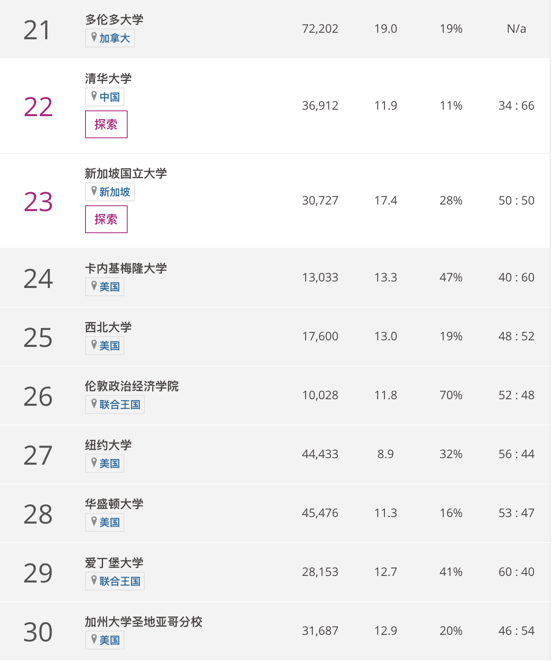
Task: Click the location pin icon beside 加拿大
Action: pyautogui.click(x=94, y=37)
